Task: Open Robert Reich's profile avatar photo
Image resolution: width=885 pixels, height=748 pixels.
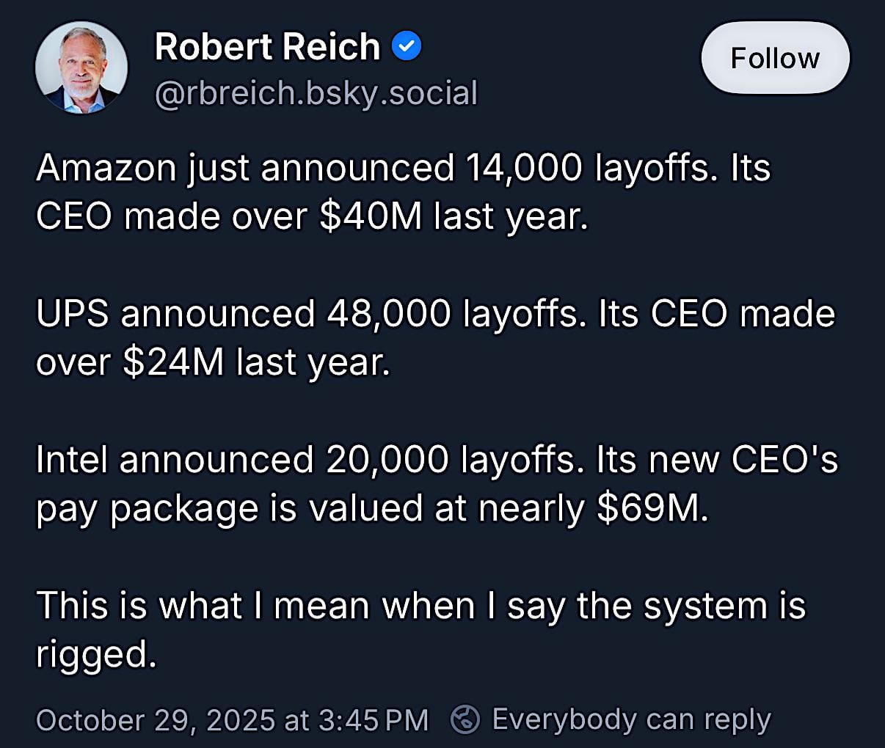Action: [81, 67]
